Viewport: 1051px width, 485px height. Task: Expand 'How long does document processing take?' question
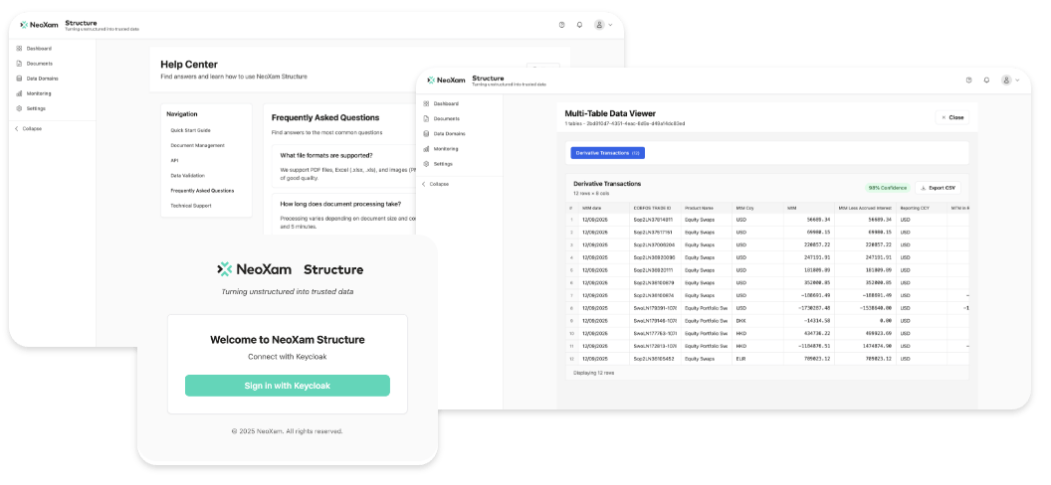pyautogui.click(x=340, y=204)
